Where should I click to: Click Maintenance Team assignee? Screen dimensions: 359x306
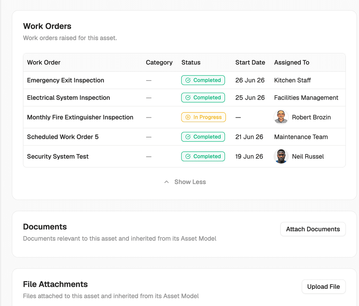301,137
